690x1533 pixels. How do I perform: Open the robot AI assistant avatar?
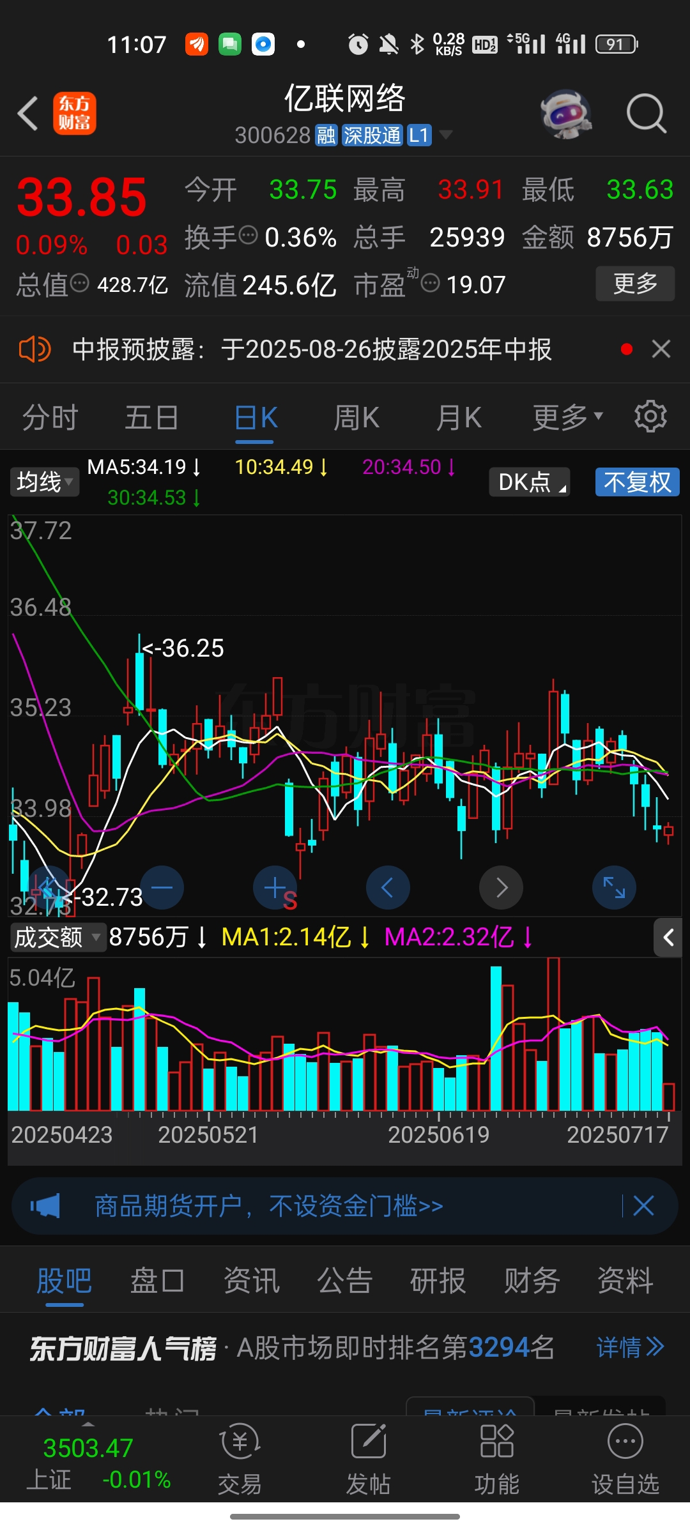coord(566,114)
